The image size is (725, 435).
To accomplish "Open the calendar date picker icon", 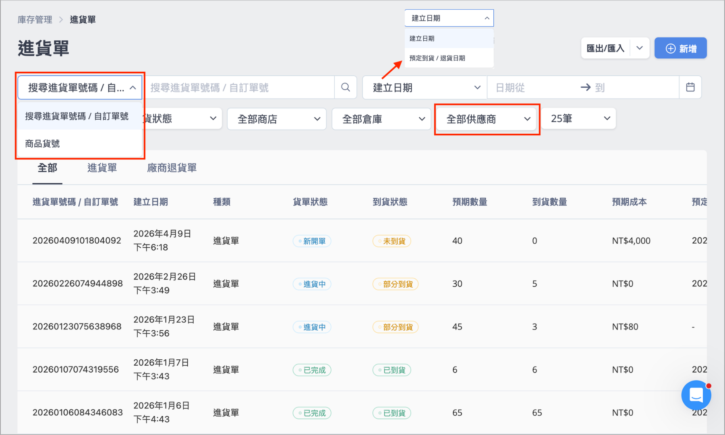I will click(x=690, y=87).
